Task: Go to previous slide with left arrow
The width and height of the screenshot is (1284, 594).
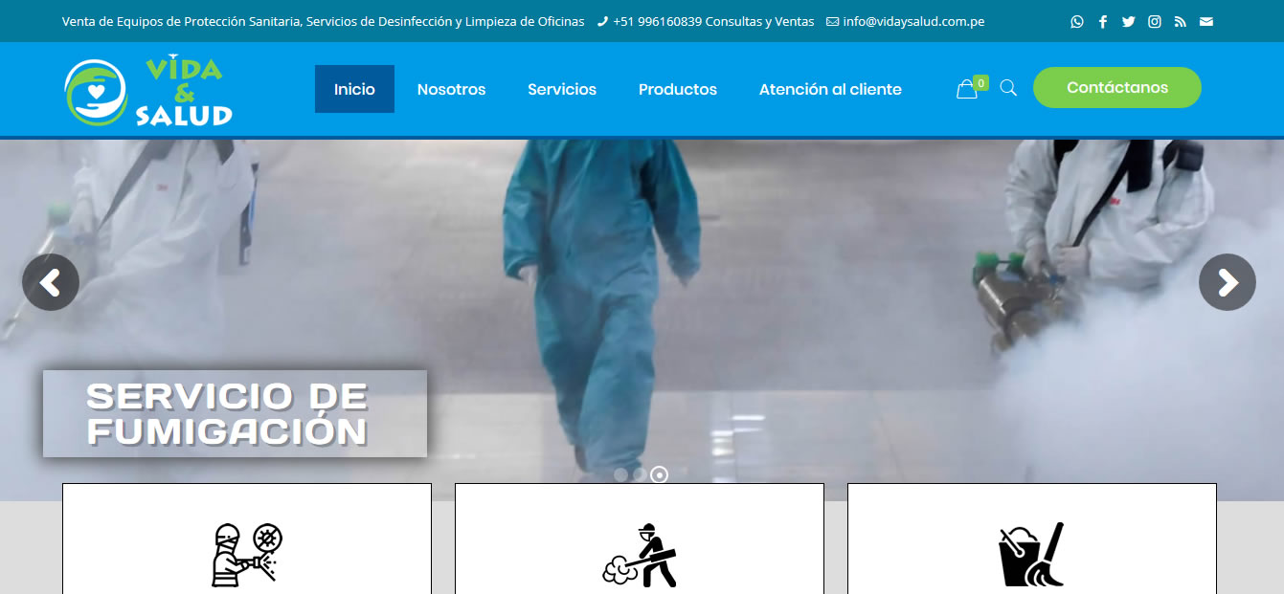Action: click(x=51, y=282)
